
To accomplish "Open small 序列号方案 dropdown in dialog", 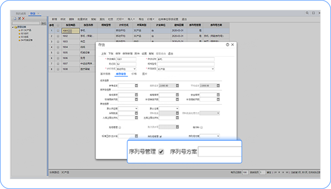I will pos(209,136).
